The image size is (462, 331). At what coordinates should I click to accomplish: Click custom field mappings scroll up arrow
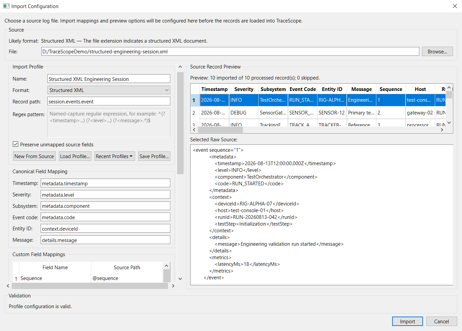click(x=166, y=266)
